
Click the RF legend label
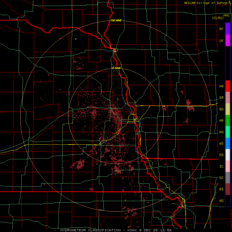click(x=221, y=29)
